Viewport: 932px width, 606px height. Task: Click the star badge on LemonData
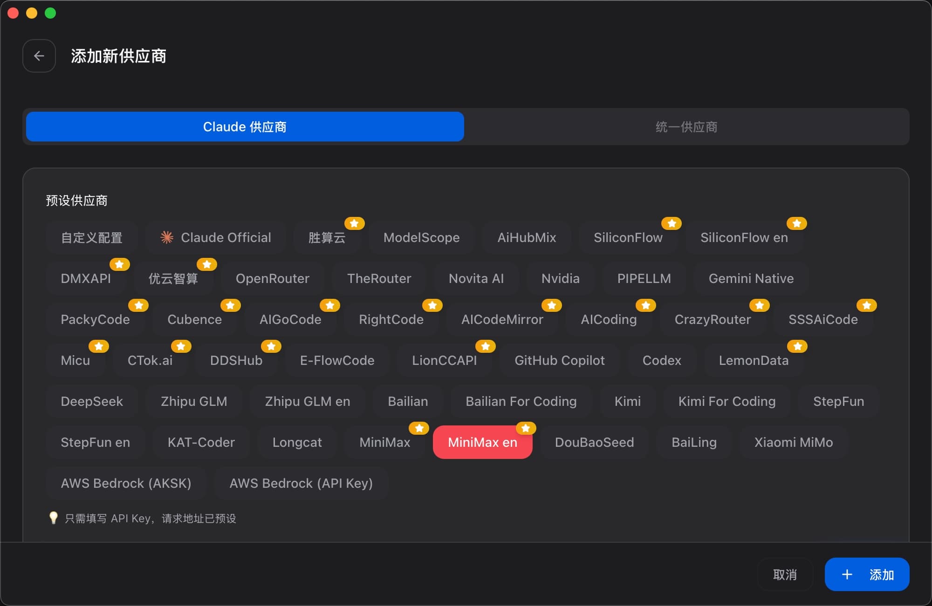[797, 346]
